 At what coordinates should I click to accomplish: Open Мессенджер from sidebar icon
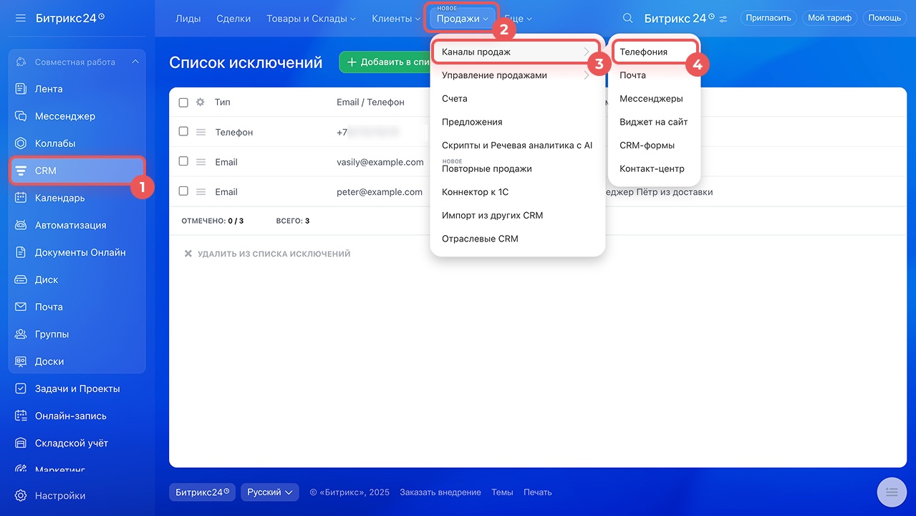(x=21, y=116)
